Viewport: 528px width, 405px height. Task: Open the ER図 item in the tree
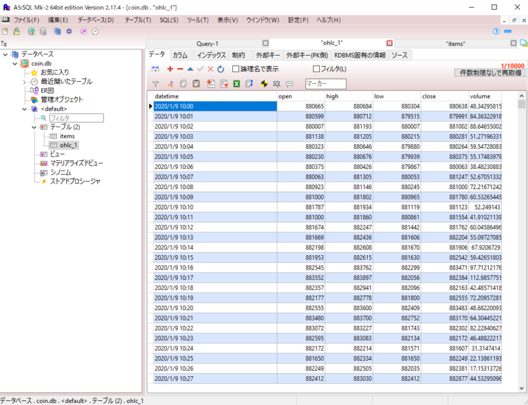[x=47, y=90]
